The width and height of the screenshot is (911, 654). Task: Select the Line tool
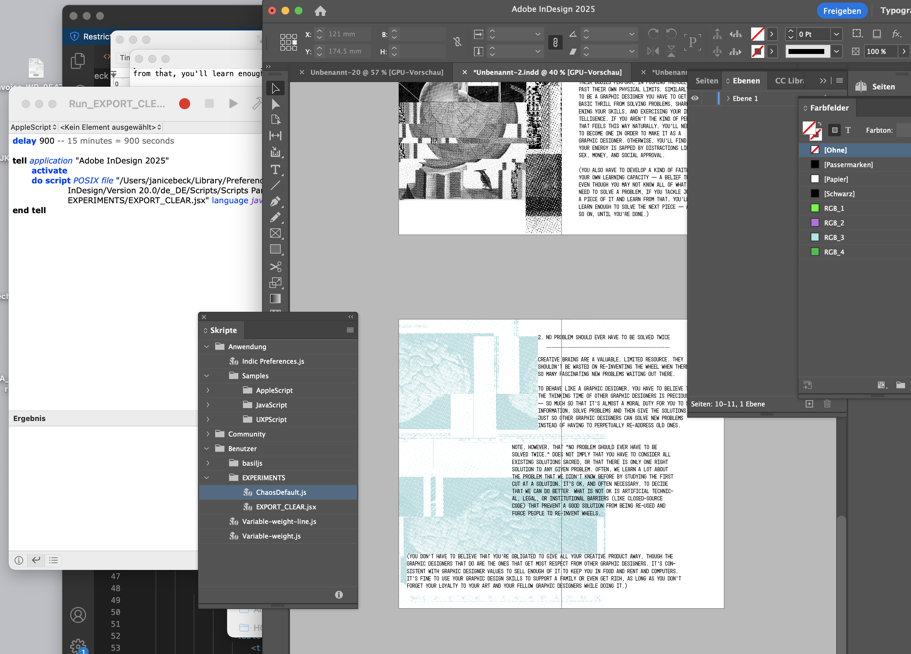[x=275, y=185]
